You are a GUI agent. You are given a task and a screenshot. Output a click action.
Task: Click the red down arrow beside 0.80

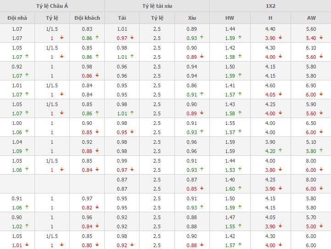click(x=97, y=245)
